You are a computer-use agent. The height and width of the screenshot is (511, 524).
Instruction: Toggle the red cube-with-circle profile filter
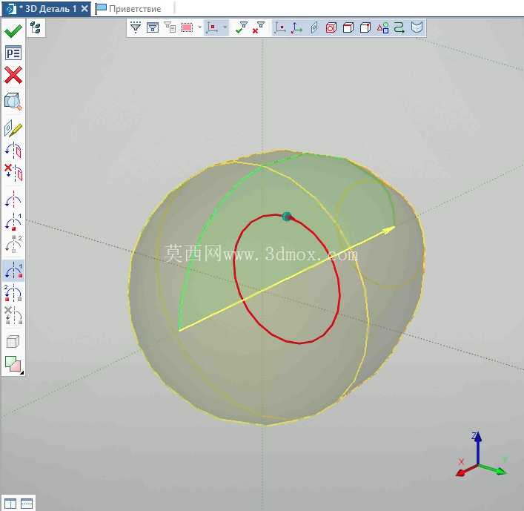click(331, 27)
